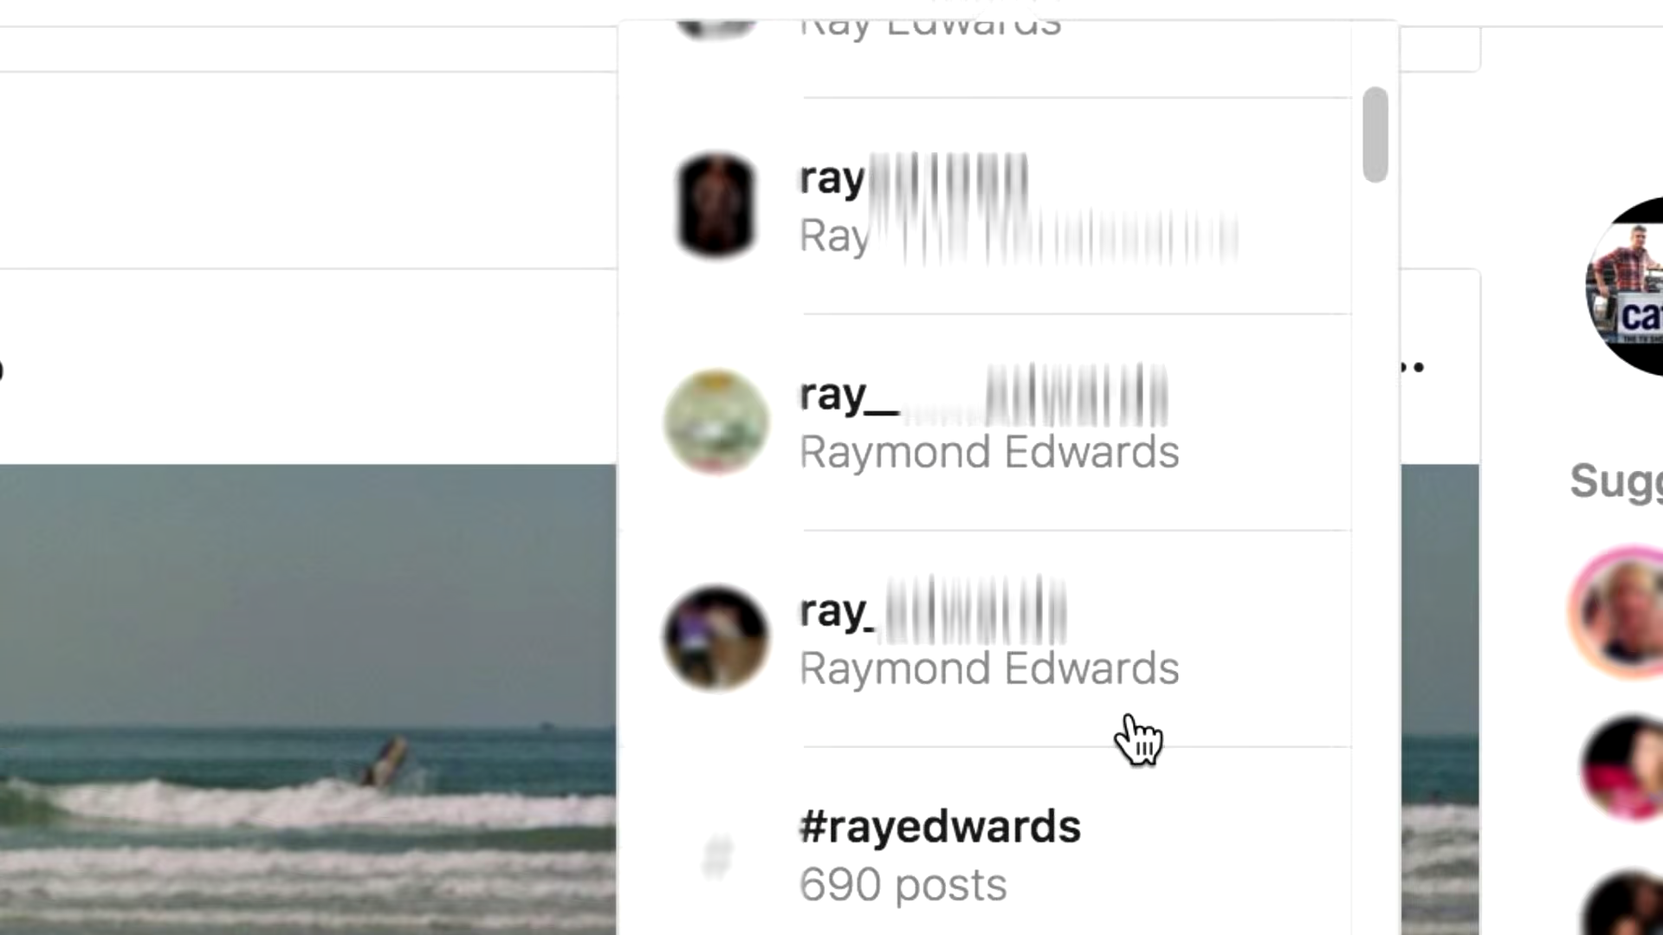
Task: Select the dark avatar of blurred Ray result
Action: [x=716, y=206]
